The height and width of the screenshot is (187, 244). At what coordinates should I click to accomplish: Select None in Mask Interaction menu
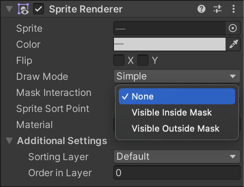[177, 96]
